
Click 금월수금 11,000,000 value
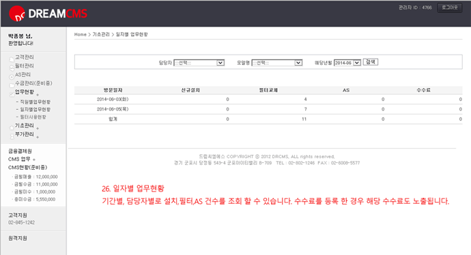pyautogui.click(x=47, y=184)
